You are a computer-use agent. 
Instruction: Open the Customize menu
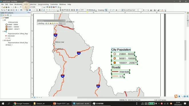[x=54, y=4]
